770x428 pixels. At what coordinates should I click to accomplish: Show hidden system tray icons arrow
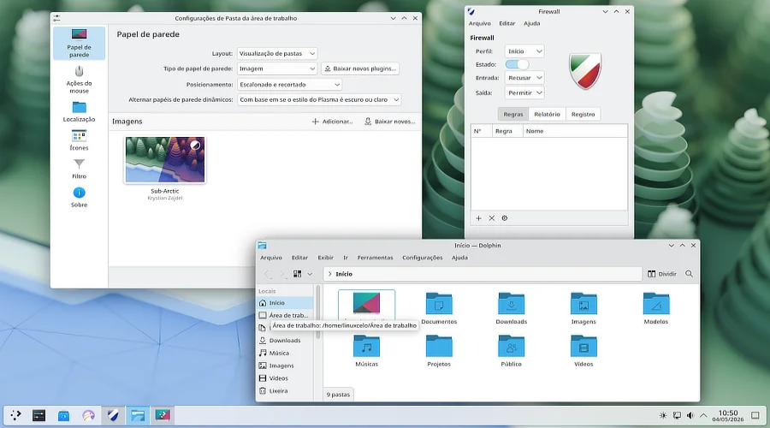703,415
